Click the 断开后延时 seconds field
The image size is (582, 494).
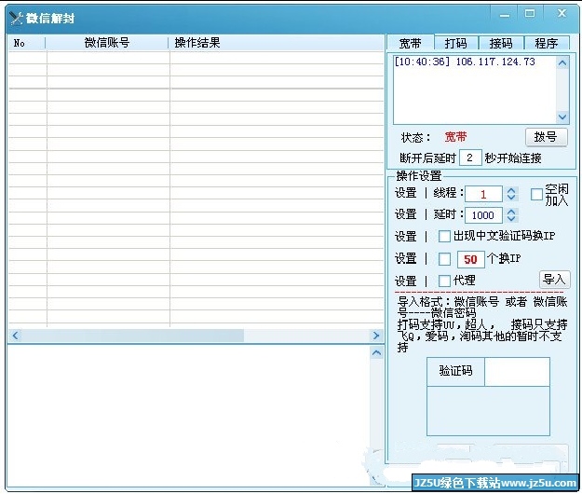tap(470, 158)
